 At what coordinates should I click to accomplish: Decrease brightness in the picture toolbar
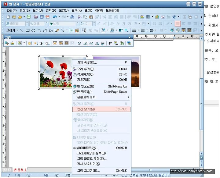(x=36, y=43)
